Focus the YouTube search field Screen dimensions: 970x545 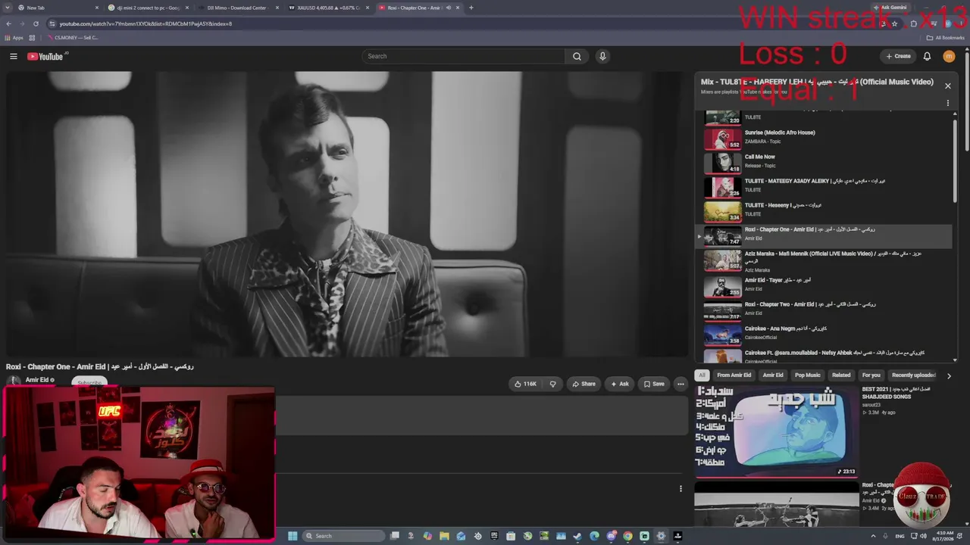click(x=463, y=56)
